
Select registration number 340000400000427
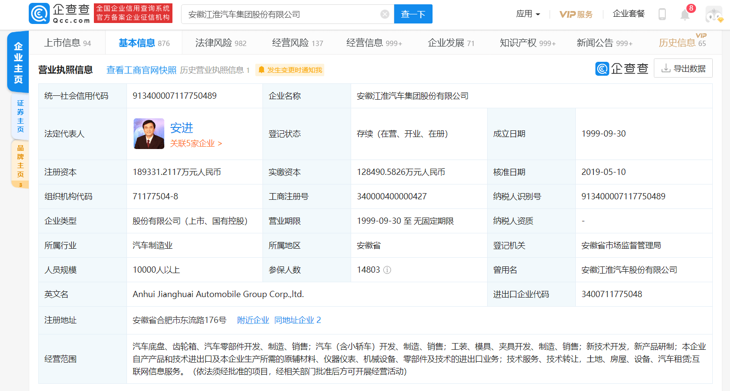(x=391, y=196)
